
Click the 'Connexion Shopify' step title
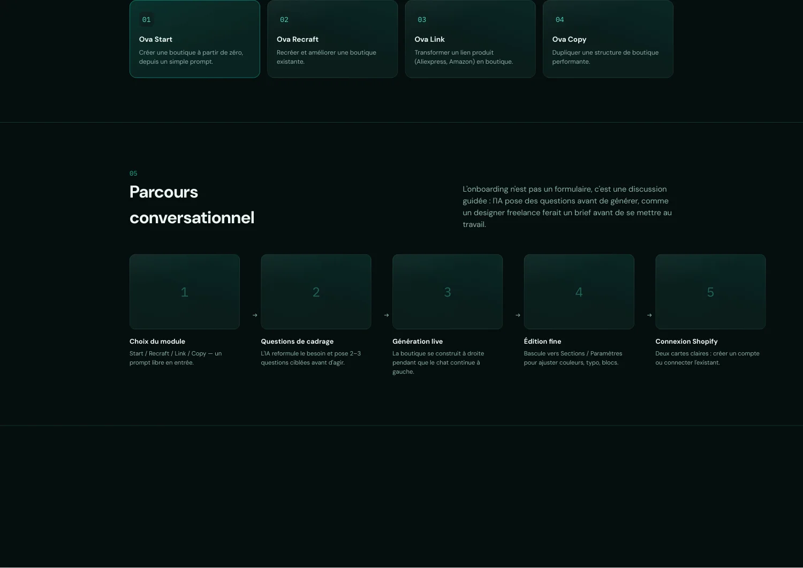(x=686, y=342)
